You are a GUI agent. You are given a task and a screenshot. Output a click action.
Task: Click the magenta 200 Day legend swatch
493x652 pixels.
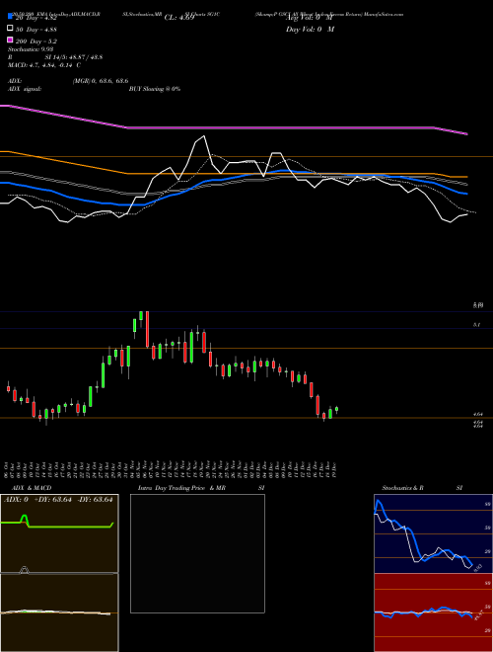[10, 40]
